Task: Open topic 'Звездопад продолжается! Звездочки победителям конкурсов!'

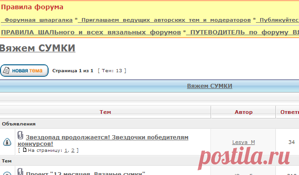Action: click(103, 140)
